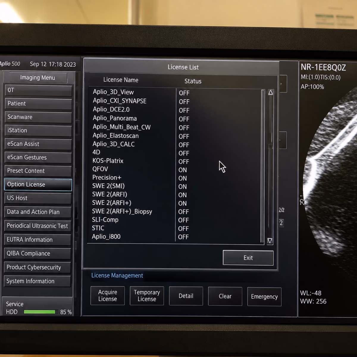The height and width of the screenshot is (357, 357).
Task: Select Aplio_Multi_Beat_CW license
Action: [x=176, y=127]
